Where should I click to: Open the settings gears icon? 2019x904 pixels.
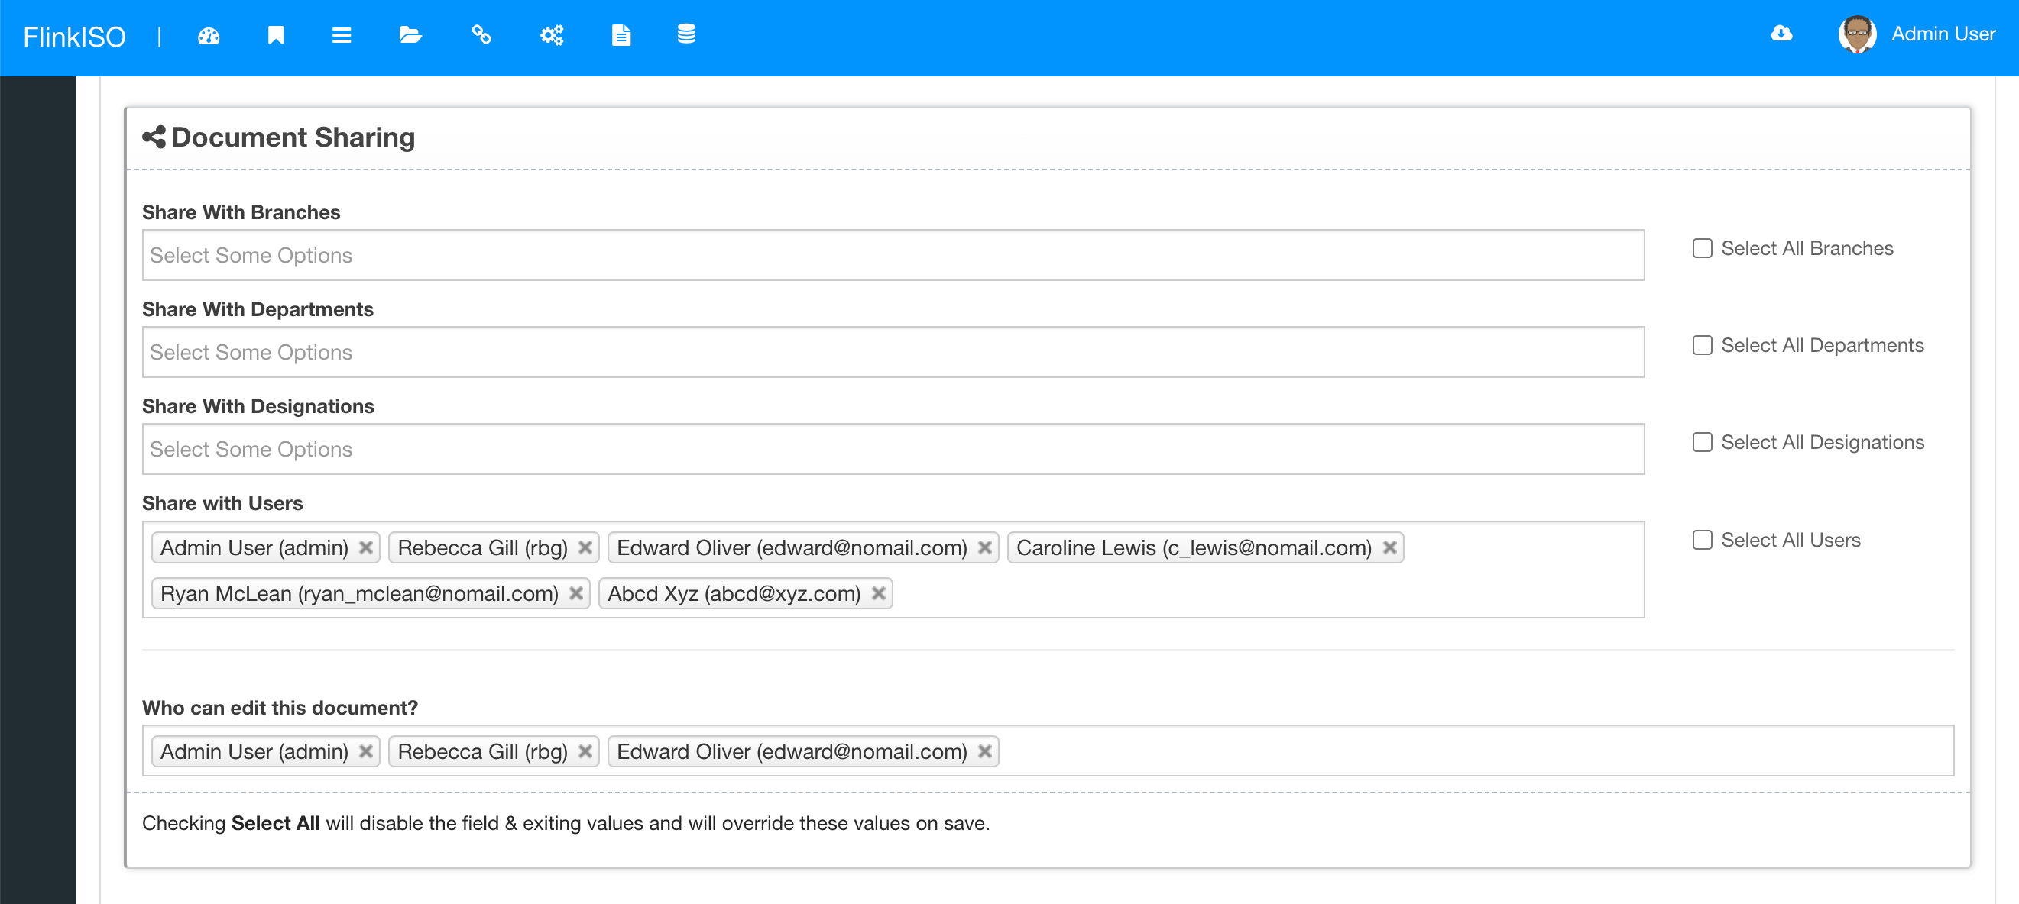click(x=552, y=35)
